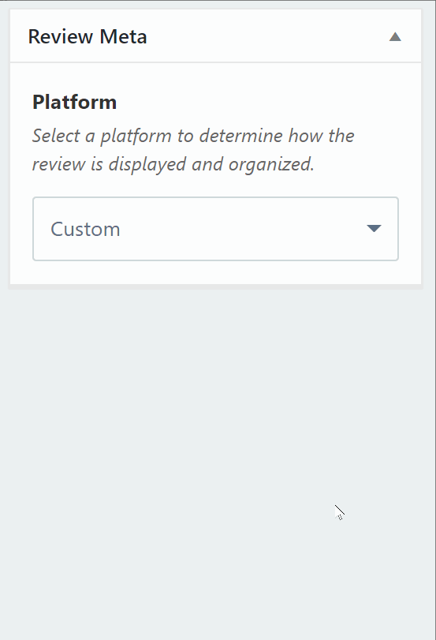Click the dropdown caret in Platform select

374,228
